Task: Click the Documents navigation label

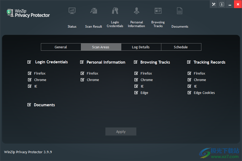Action: coord(180,27)
